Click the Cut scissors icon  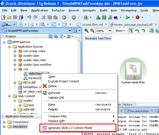[x=44, y=17]
